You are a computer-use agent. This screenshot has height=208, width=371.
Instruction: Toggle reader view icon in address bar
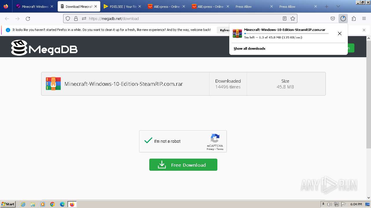click(285, 18)
